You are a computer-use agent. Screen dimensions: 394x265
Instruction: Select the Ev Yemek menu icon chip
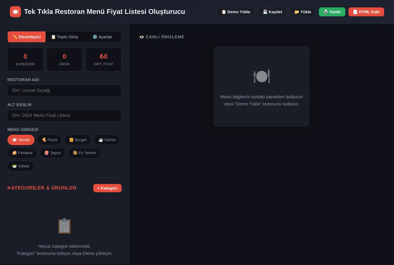click(x=84, y=153)
